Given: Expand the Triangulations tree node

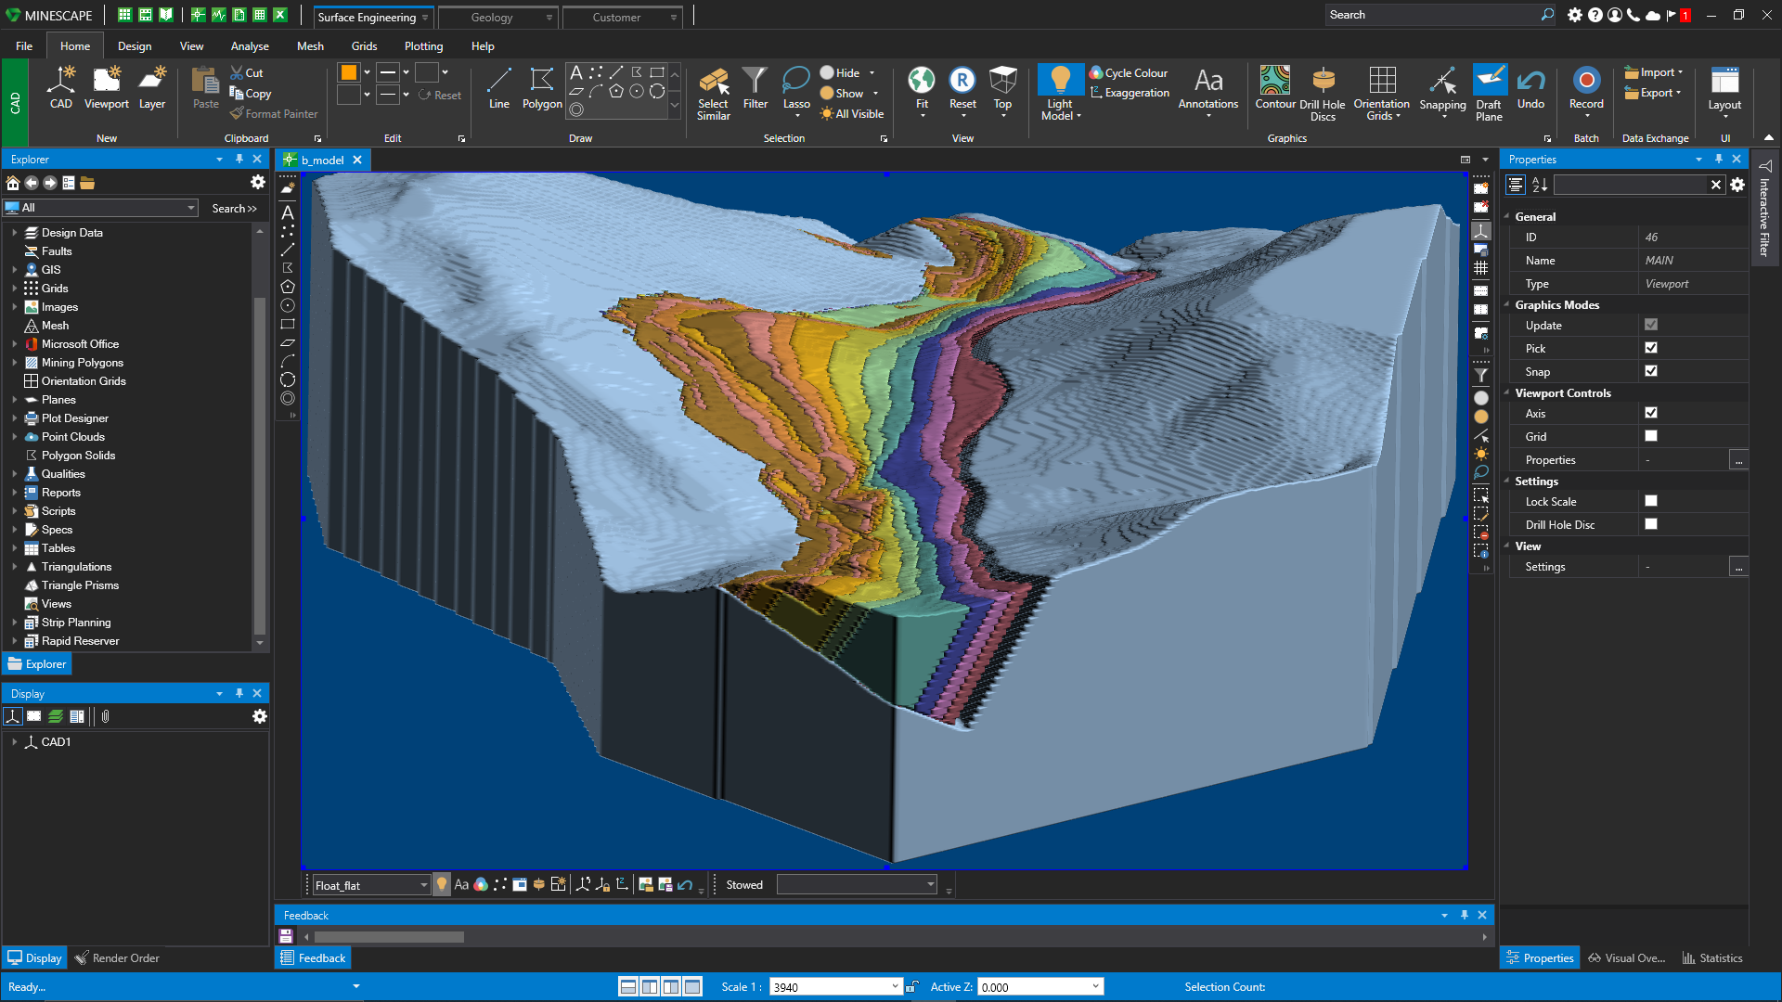Looking at the screenshot, I should (14, 567).
